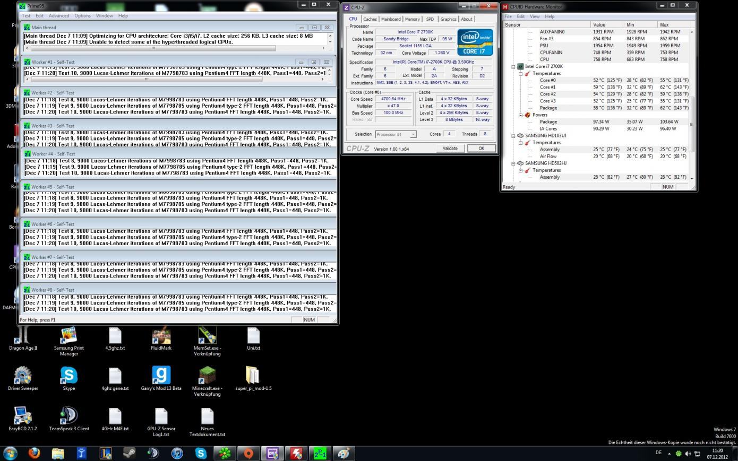Select the 4GHz M4E.txt desktop file
The image size is (738, 461).
point(115,419)
